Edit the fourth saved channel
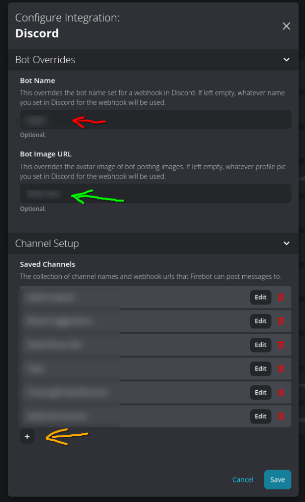The height and width of the screenshot is (502, 305). tap(260, 369)
